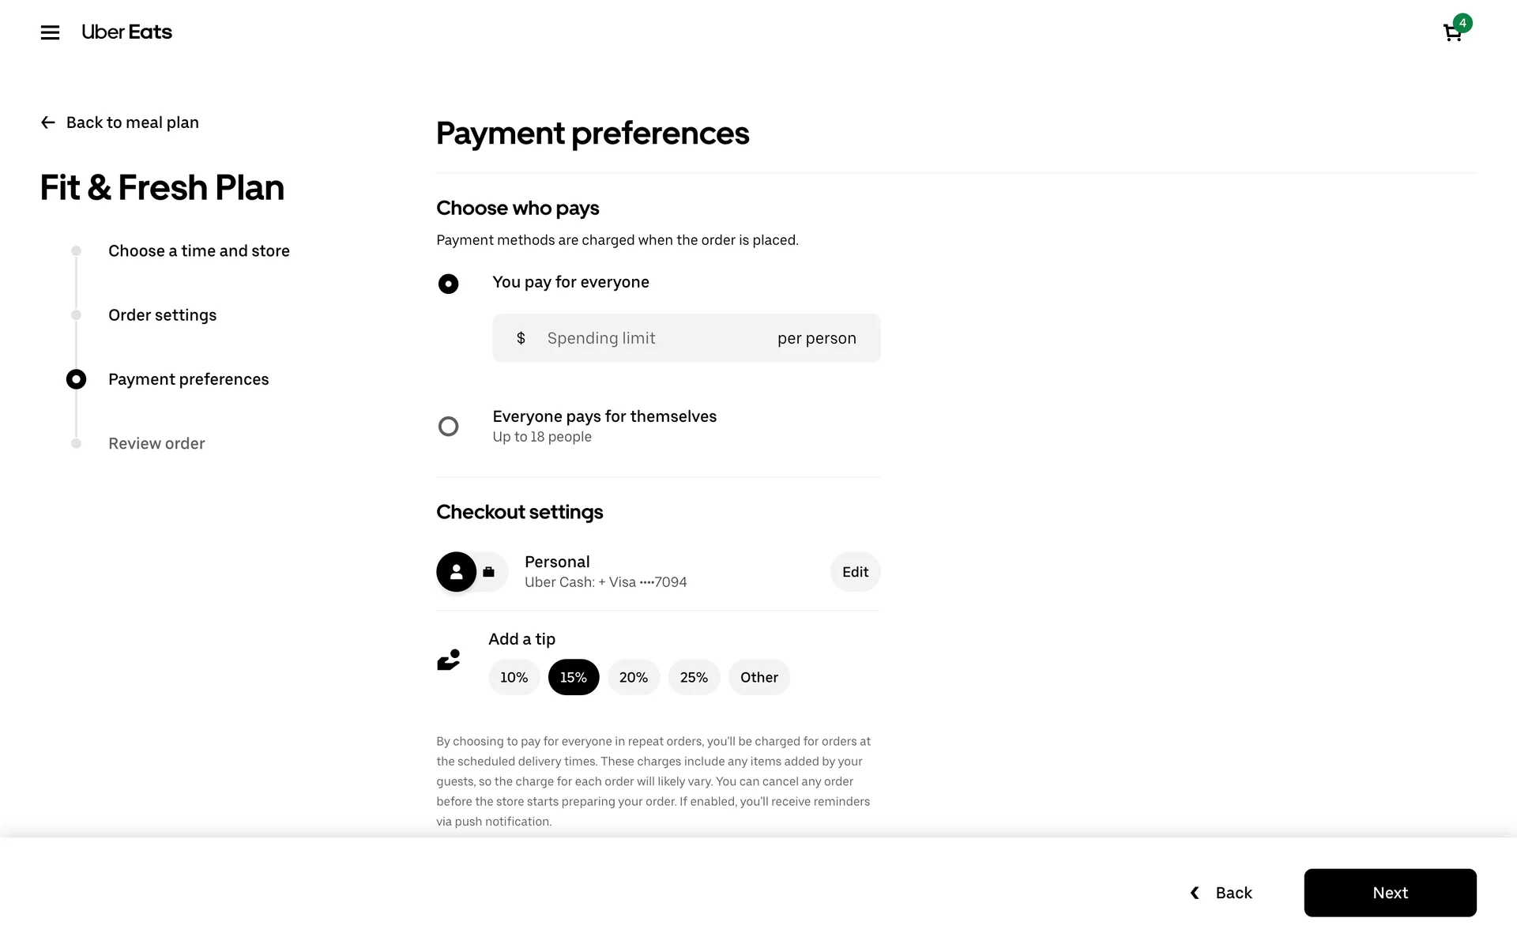This screenshot has height=948, width=1517.
Task: Click the business briefcase profile icon
Action: (489, 572)
